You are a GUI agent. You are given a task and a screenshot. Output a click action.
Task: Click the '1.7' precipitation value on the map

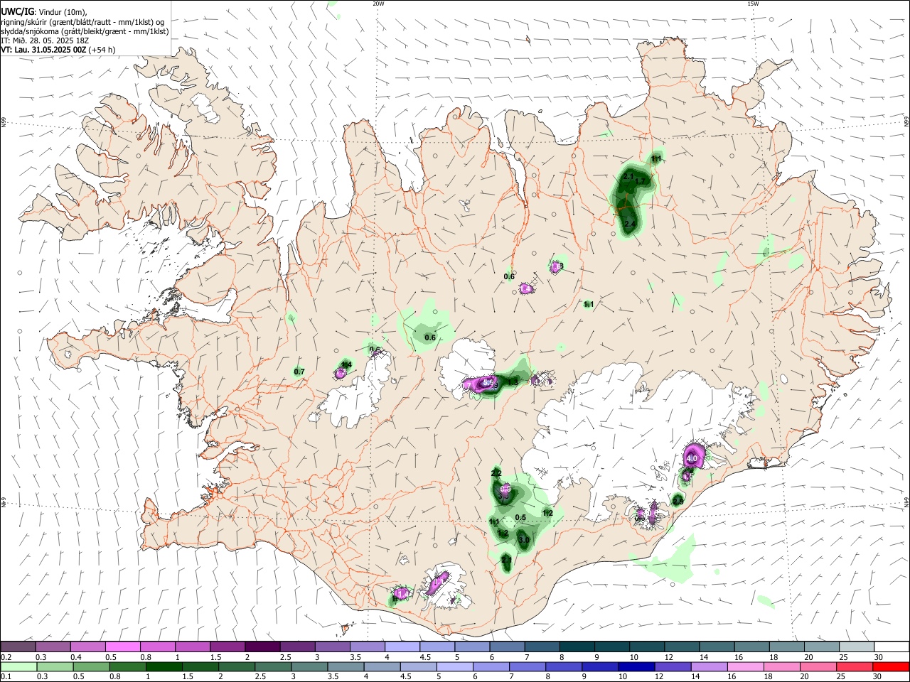pos(640,182)
